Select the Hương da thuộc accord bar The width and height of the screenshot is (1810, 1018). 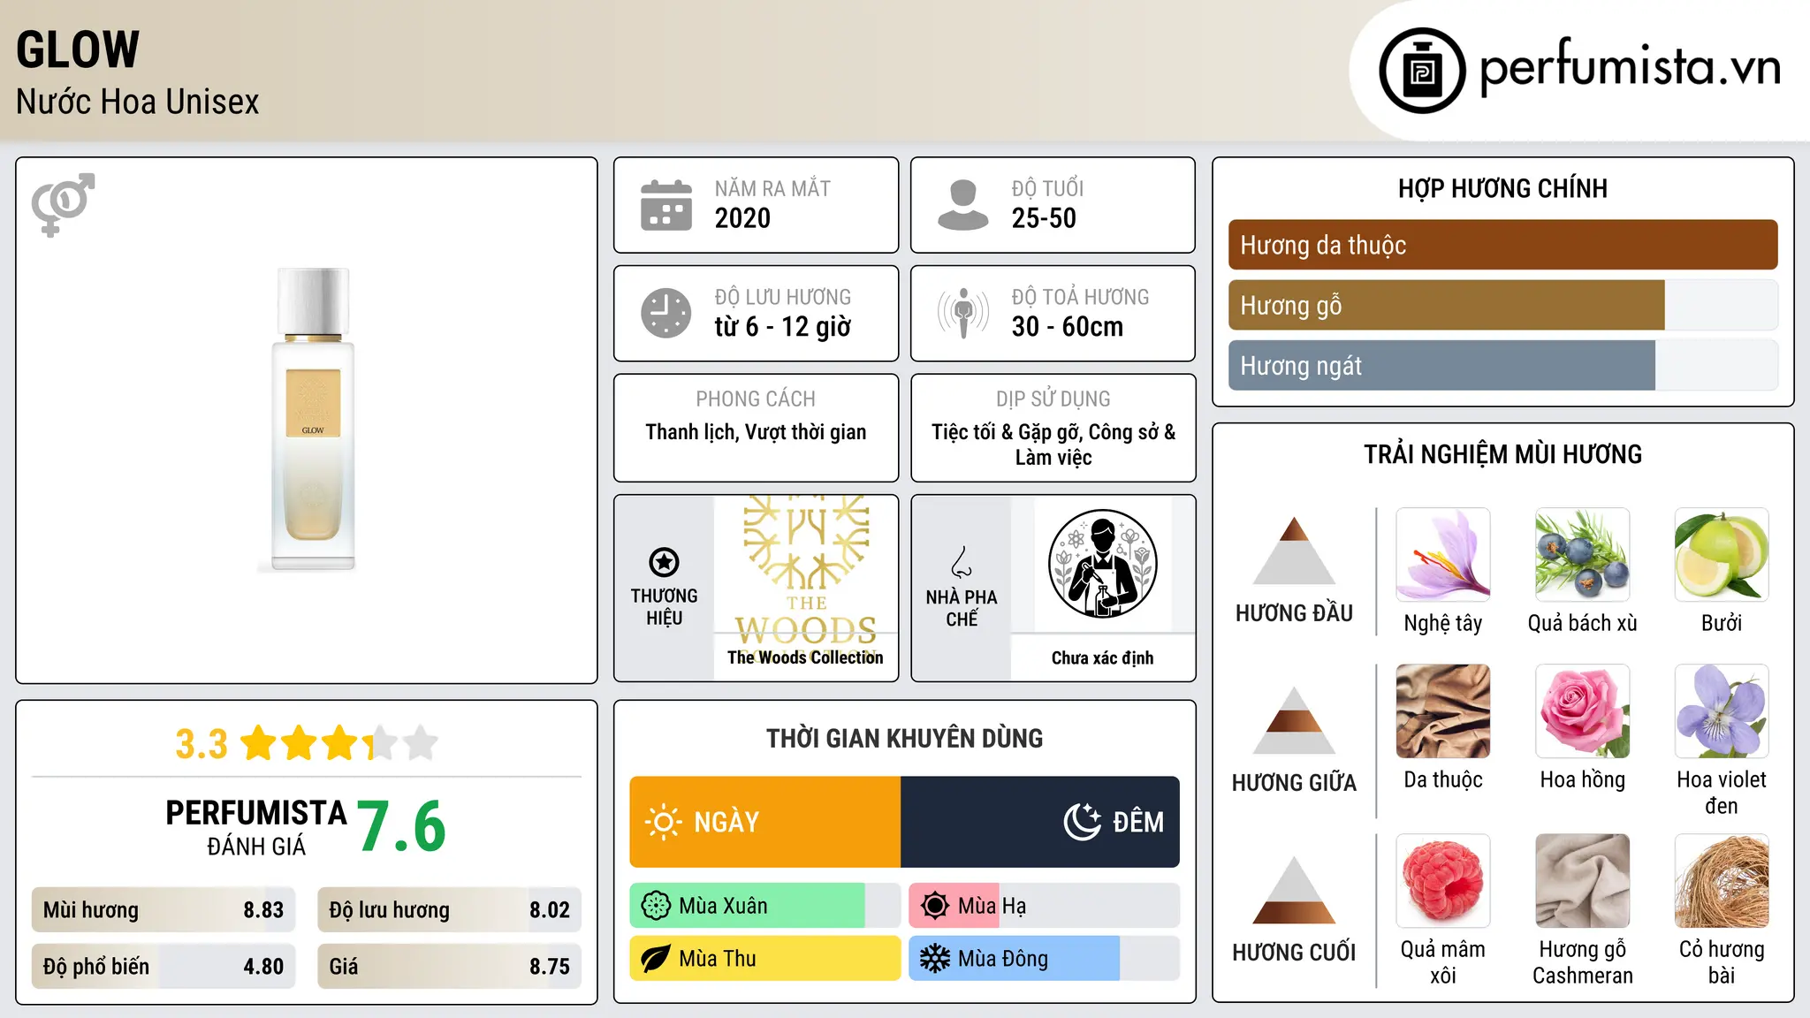1502,245
